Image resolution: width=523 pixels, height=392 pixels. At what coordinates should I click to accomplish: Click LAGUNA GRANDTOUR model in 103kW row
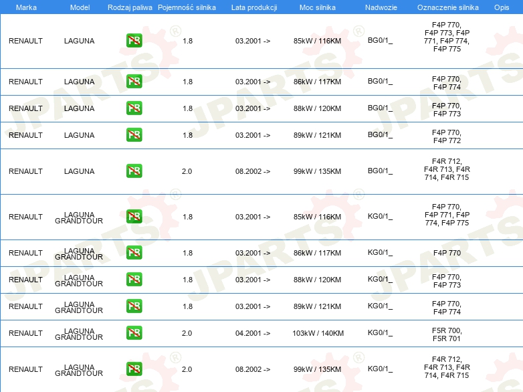[79, 334]
